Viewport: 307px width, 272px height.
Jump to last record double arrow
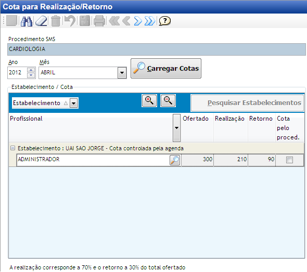150,21
